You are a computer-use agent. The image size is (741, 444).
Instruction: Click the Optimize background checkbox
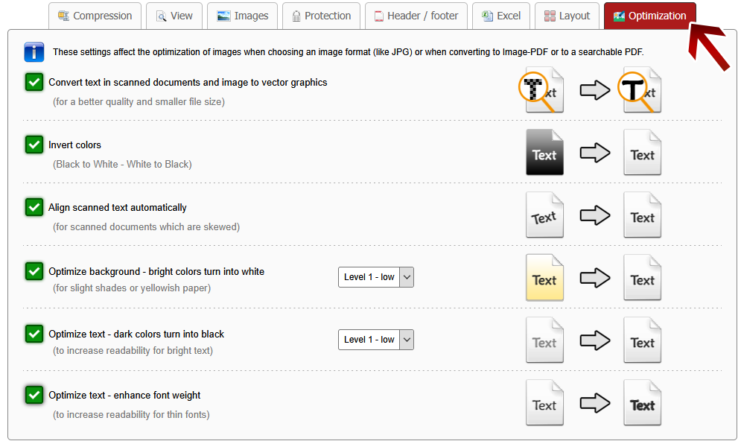tap(34, 270)
